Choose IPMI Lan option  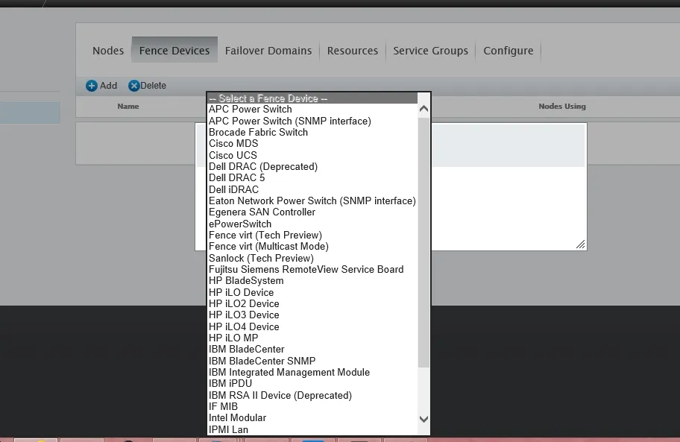[312, 429]
